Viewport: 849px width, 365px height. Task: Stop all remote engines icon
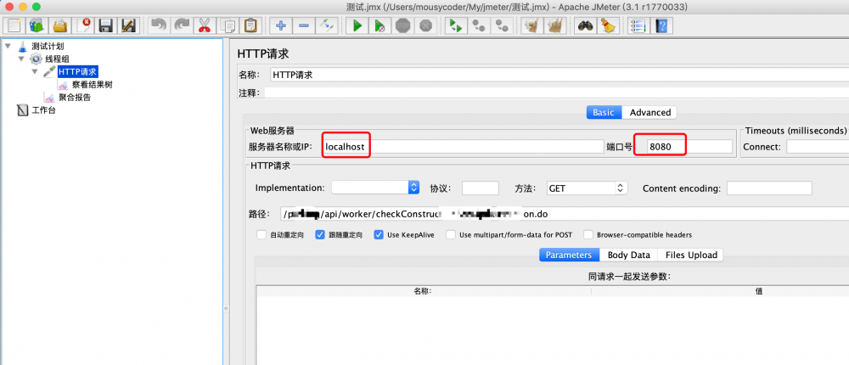coord(479,25)
